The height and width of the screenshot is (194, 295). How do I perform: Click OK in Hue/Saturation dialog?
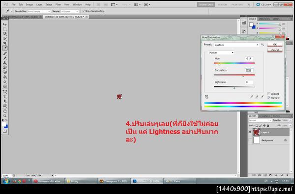coord(275,44)
